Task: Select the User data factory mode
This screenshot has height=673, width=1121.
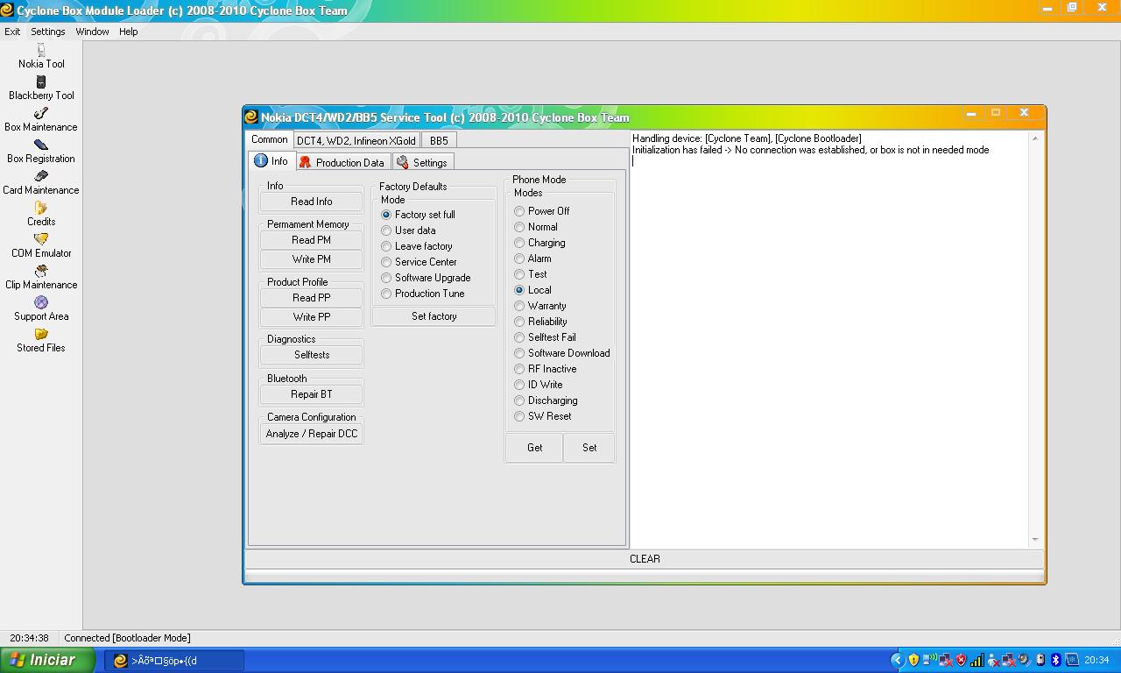Action: point(386,230)
